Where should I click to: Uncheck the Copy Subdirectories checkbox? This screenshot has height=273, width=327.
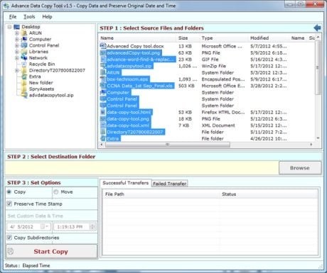9,238
